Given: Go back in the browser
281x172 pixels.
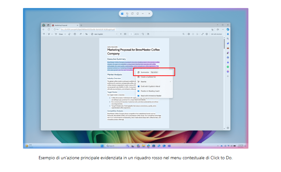Looking at the screenshot, I should (44, 29).
